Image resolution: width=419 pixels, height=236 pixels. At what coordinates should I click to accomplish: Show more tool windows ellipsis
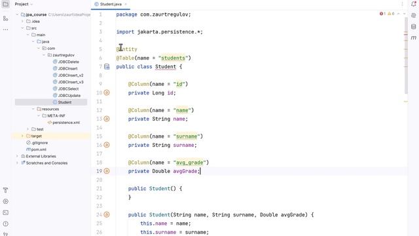coord(5,29)
